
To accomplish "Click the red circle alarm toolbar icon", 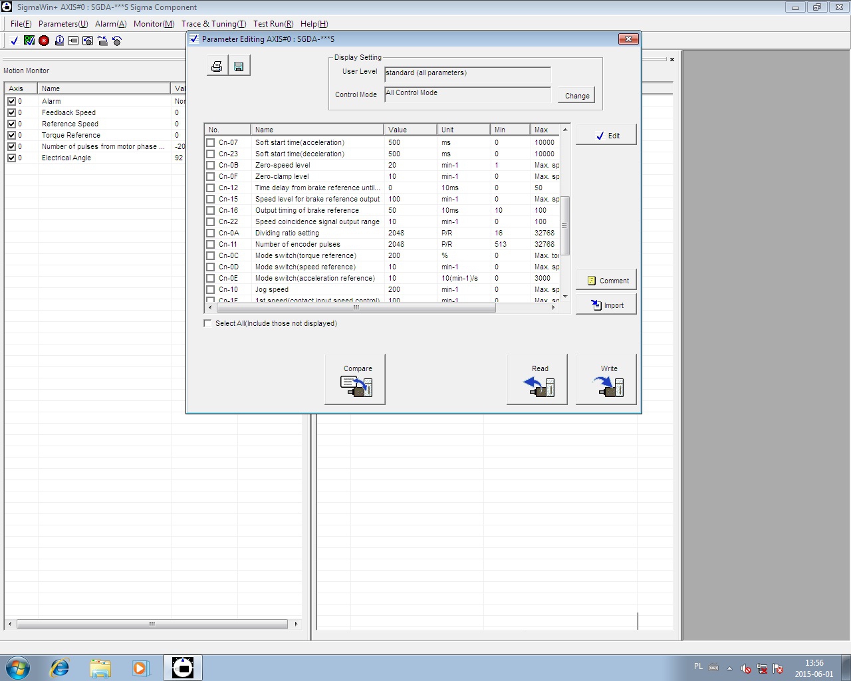I will coord(44,41).
